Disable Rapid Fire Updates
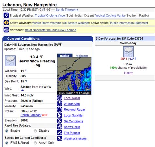The height and width of the screenshot is (147, 155). 35,131
